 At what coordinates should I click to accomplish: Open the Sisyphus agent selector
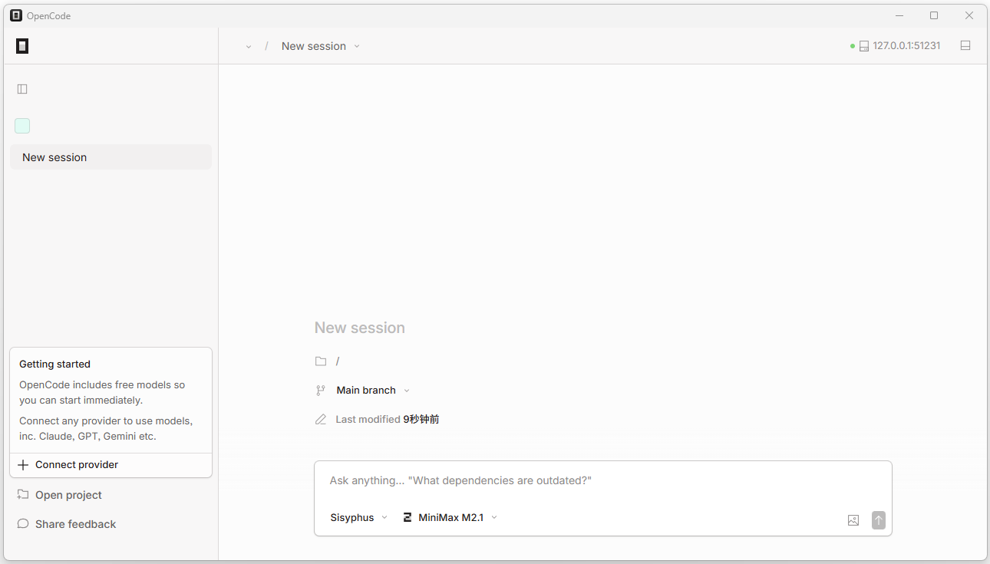point(358,518)
